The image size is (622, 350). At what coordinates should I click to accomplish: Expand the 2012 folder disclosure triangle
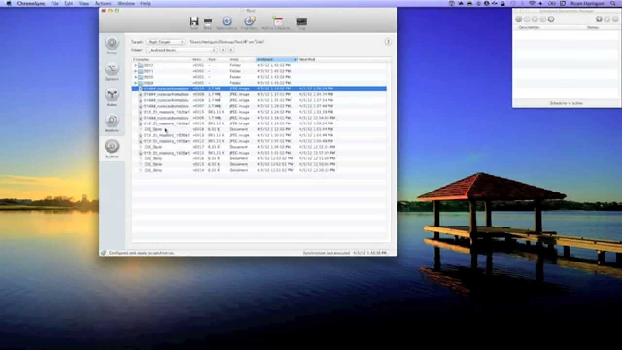(136, 65)
